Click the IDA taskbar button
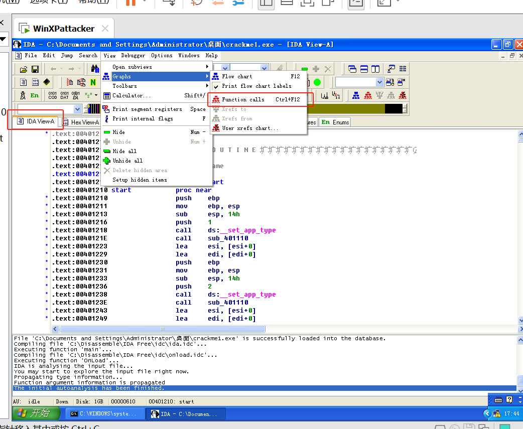The height and width of the screenshot is (429, 523). pyautogui.click(x=185, y=413)
